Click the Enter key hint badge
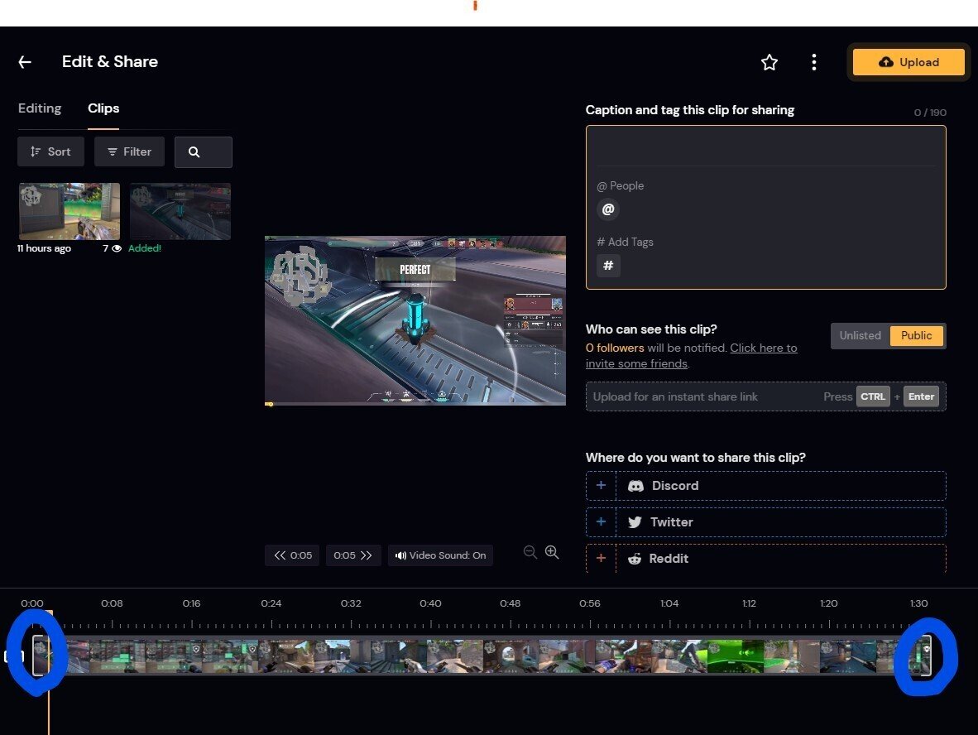 click(921, 396)
